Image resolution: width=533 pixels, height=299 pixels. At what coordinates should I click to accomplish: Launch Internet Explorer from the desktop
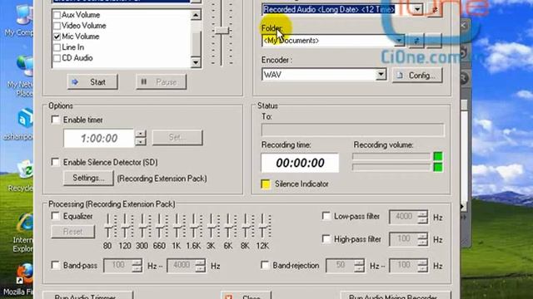[x=24, y=233]
